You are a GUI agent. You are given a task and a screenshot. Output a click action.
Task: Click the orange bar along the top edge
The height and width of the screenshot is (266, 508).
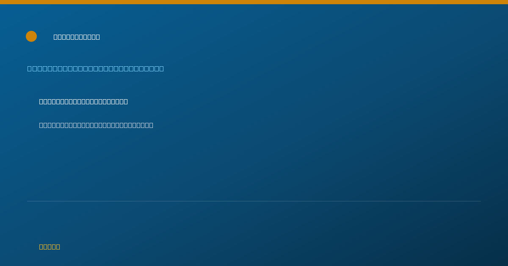[x=254, y=2]
